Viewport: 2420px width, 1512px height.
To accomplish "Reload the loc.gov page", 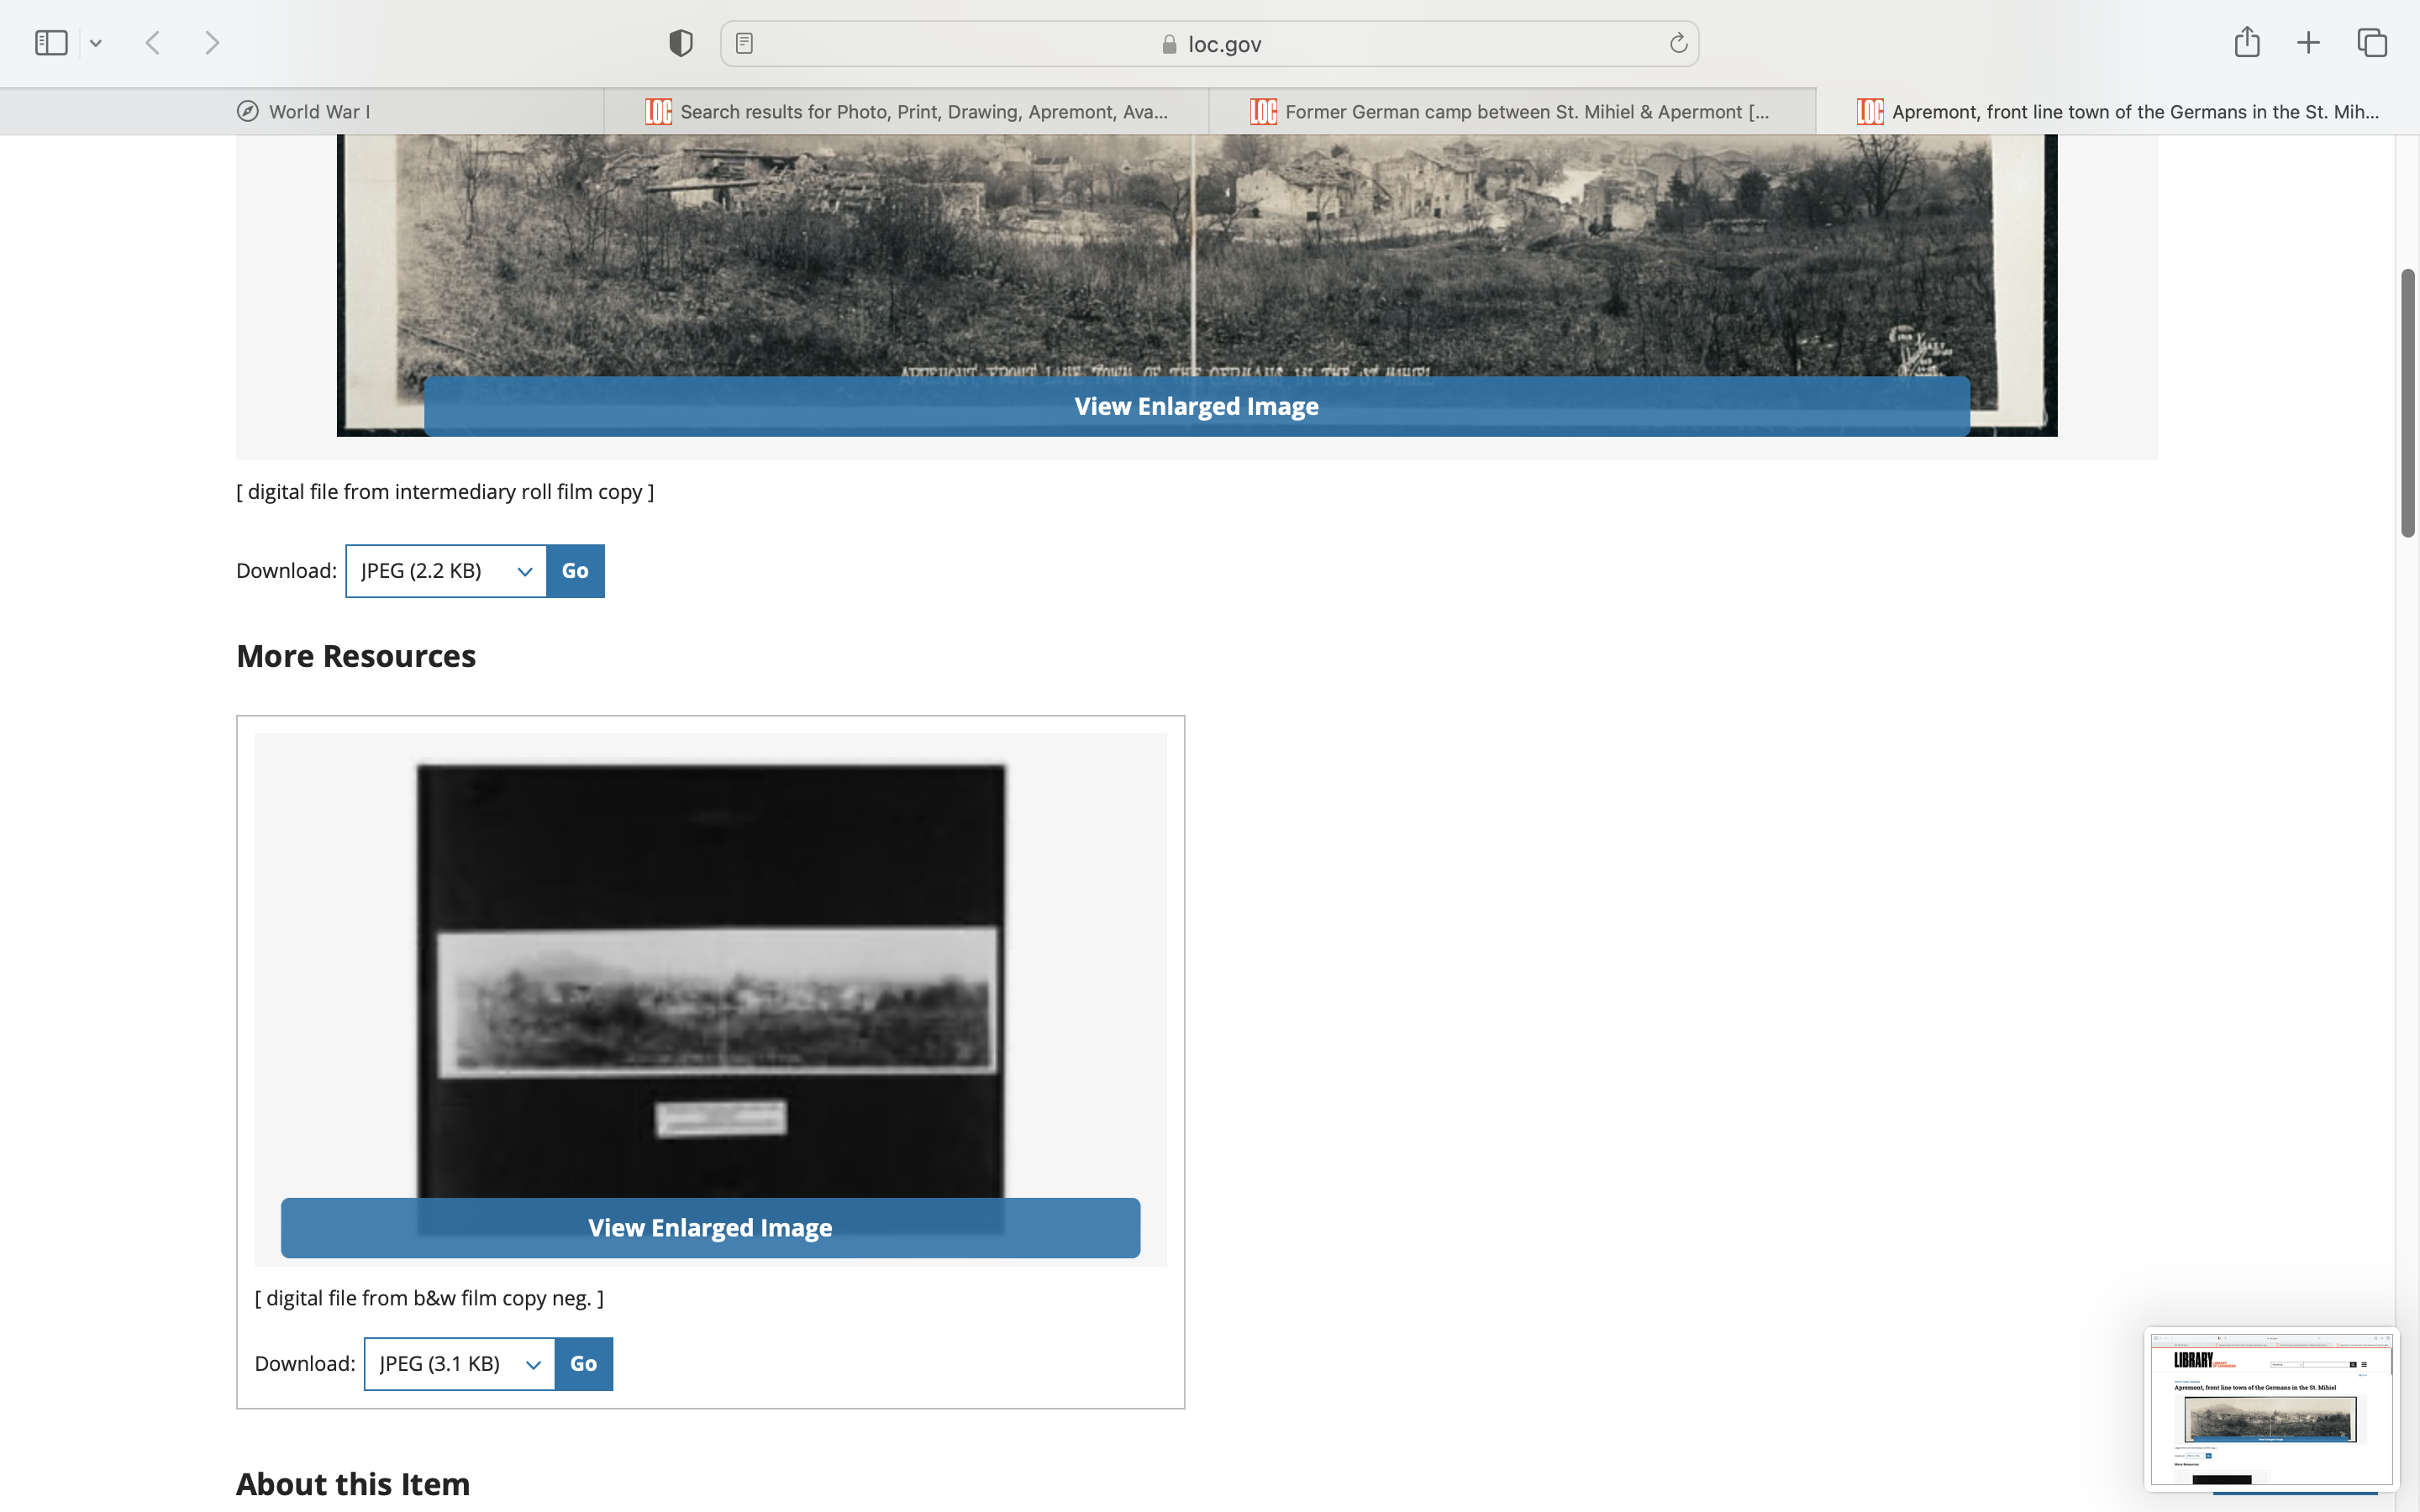I will tap(1678, 43).
